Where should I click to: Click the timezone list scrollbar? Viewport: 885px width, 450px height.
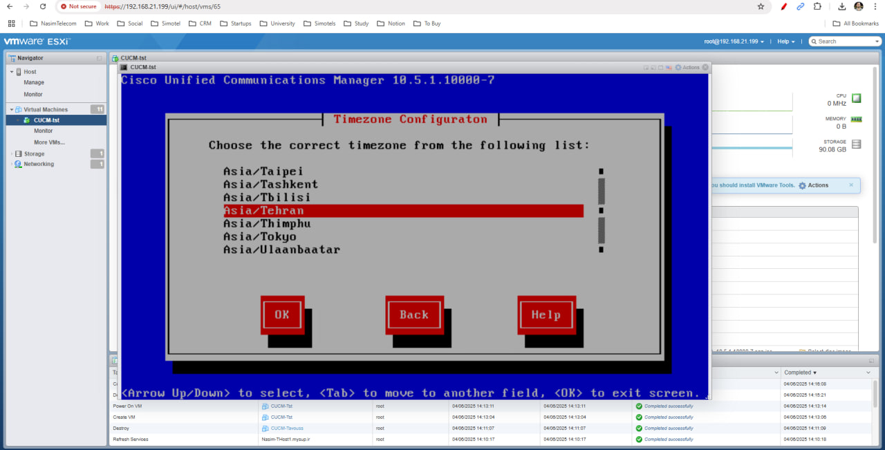602,210
